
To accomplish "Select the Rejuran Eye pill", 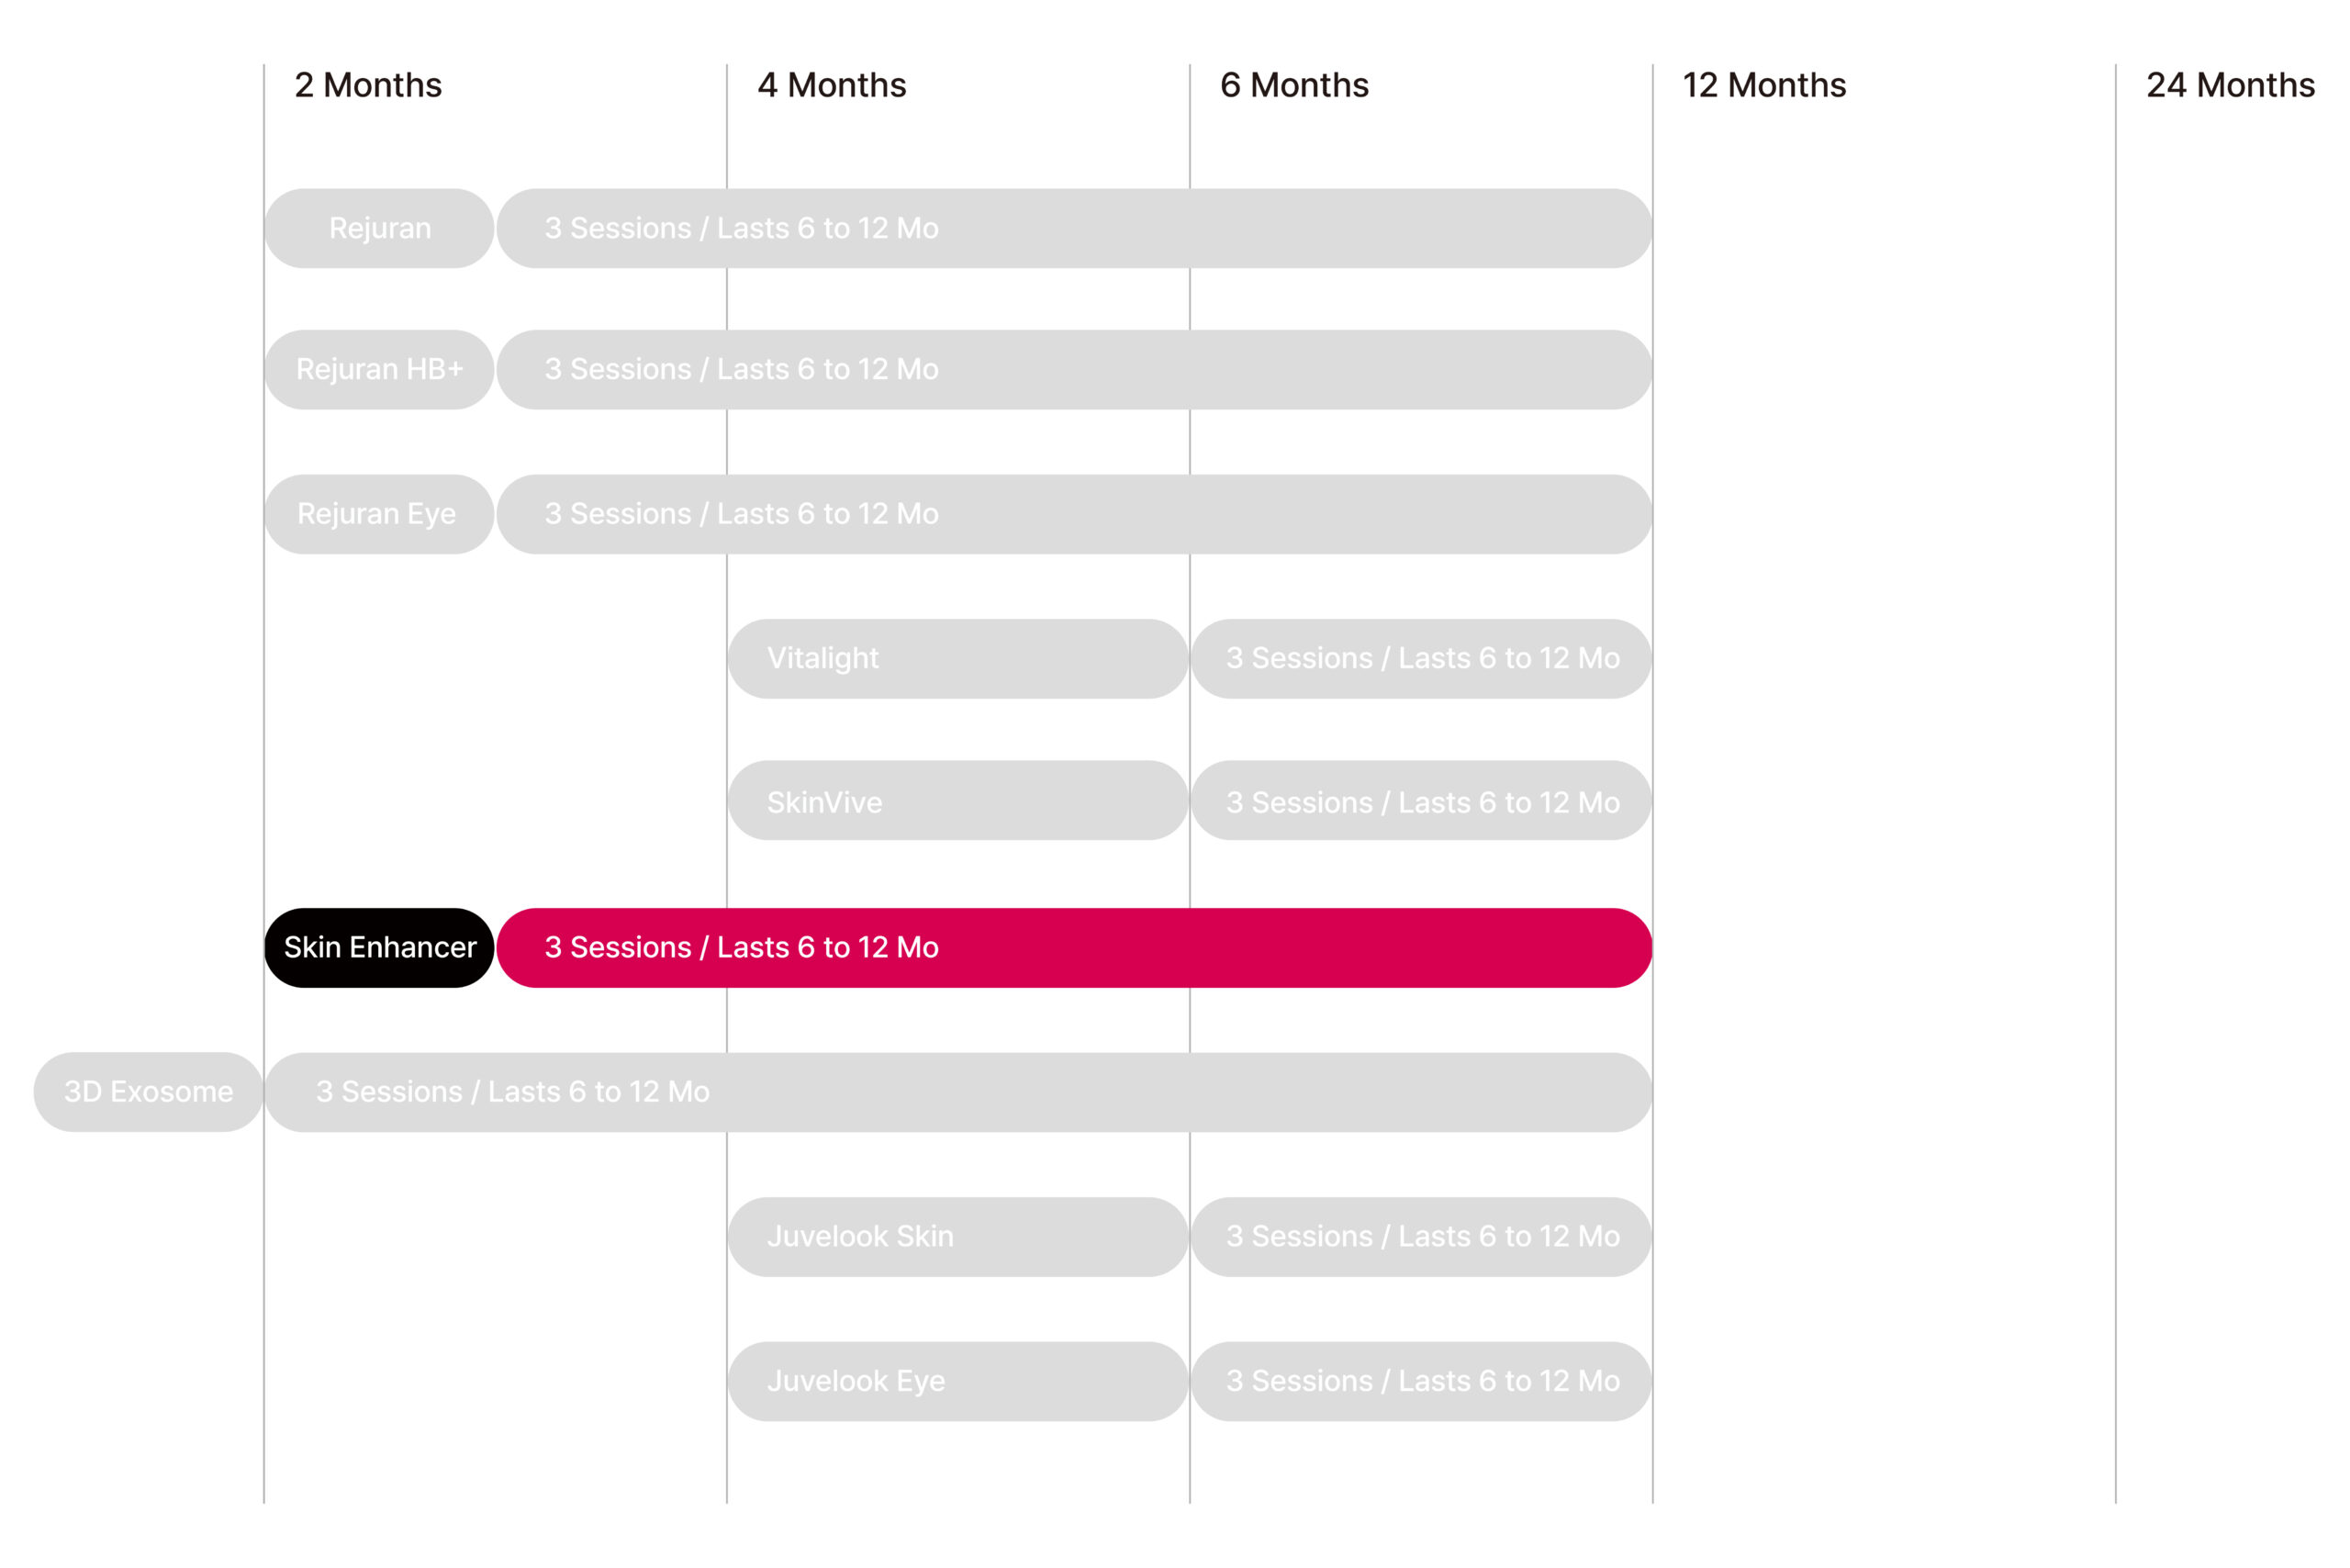I will click(x=379, y=514).
